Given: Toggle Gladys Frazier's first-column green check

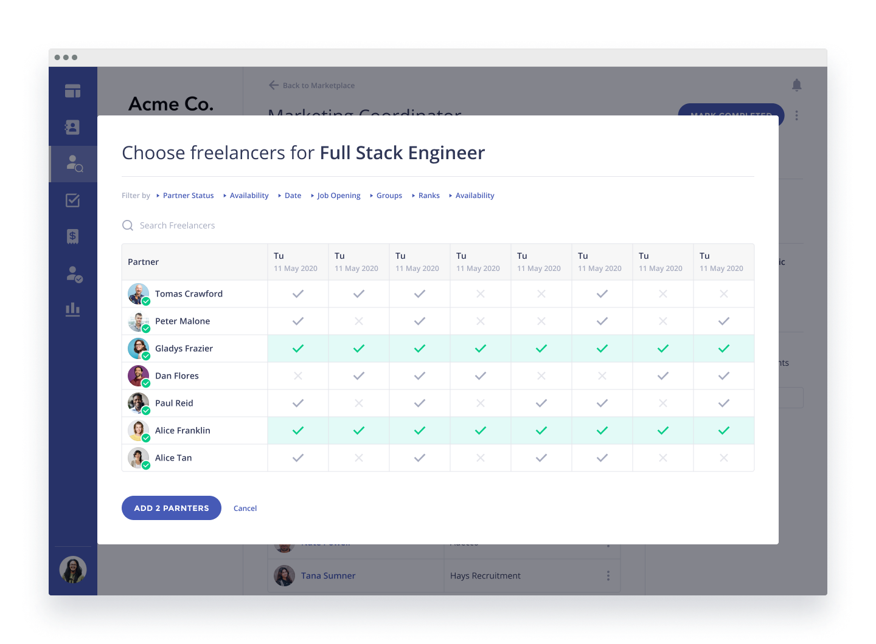Looking at the screenshot, I should click(x=298, y=349).
